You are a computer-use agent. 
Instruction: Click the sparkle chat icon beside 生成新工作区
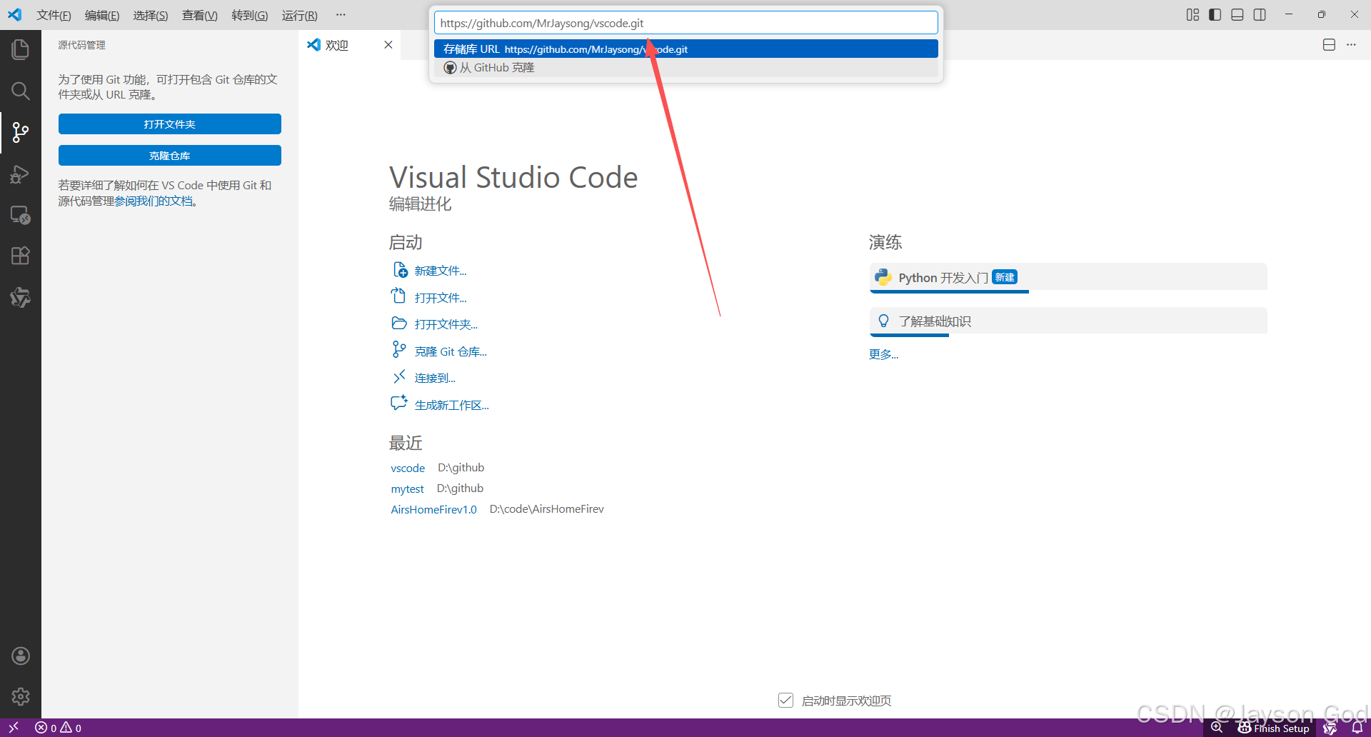pyautogui.click(x=399, y=403)
